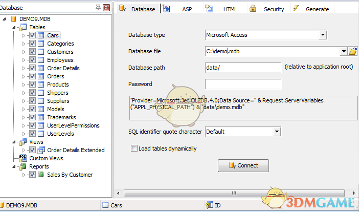Uncheck the Orders table checkbox
360x212 pixels.
pos(32,76)
